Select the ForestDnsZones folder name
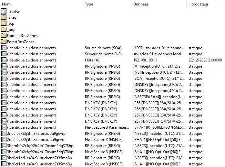The width and height of the screenshot is (225, 167). [21, 42]
